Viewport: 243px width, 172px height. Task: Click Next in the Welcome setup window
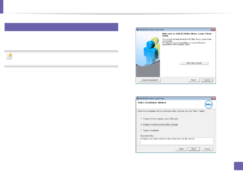(x=194, y=80)
